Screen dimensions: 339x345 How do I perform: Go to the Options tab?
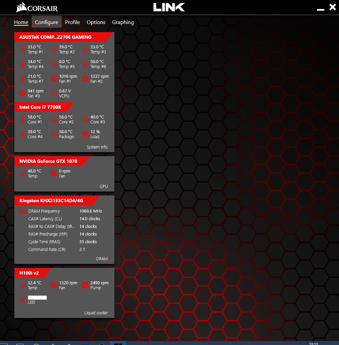point(96,22)
